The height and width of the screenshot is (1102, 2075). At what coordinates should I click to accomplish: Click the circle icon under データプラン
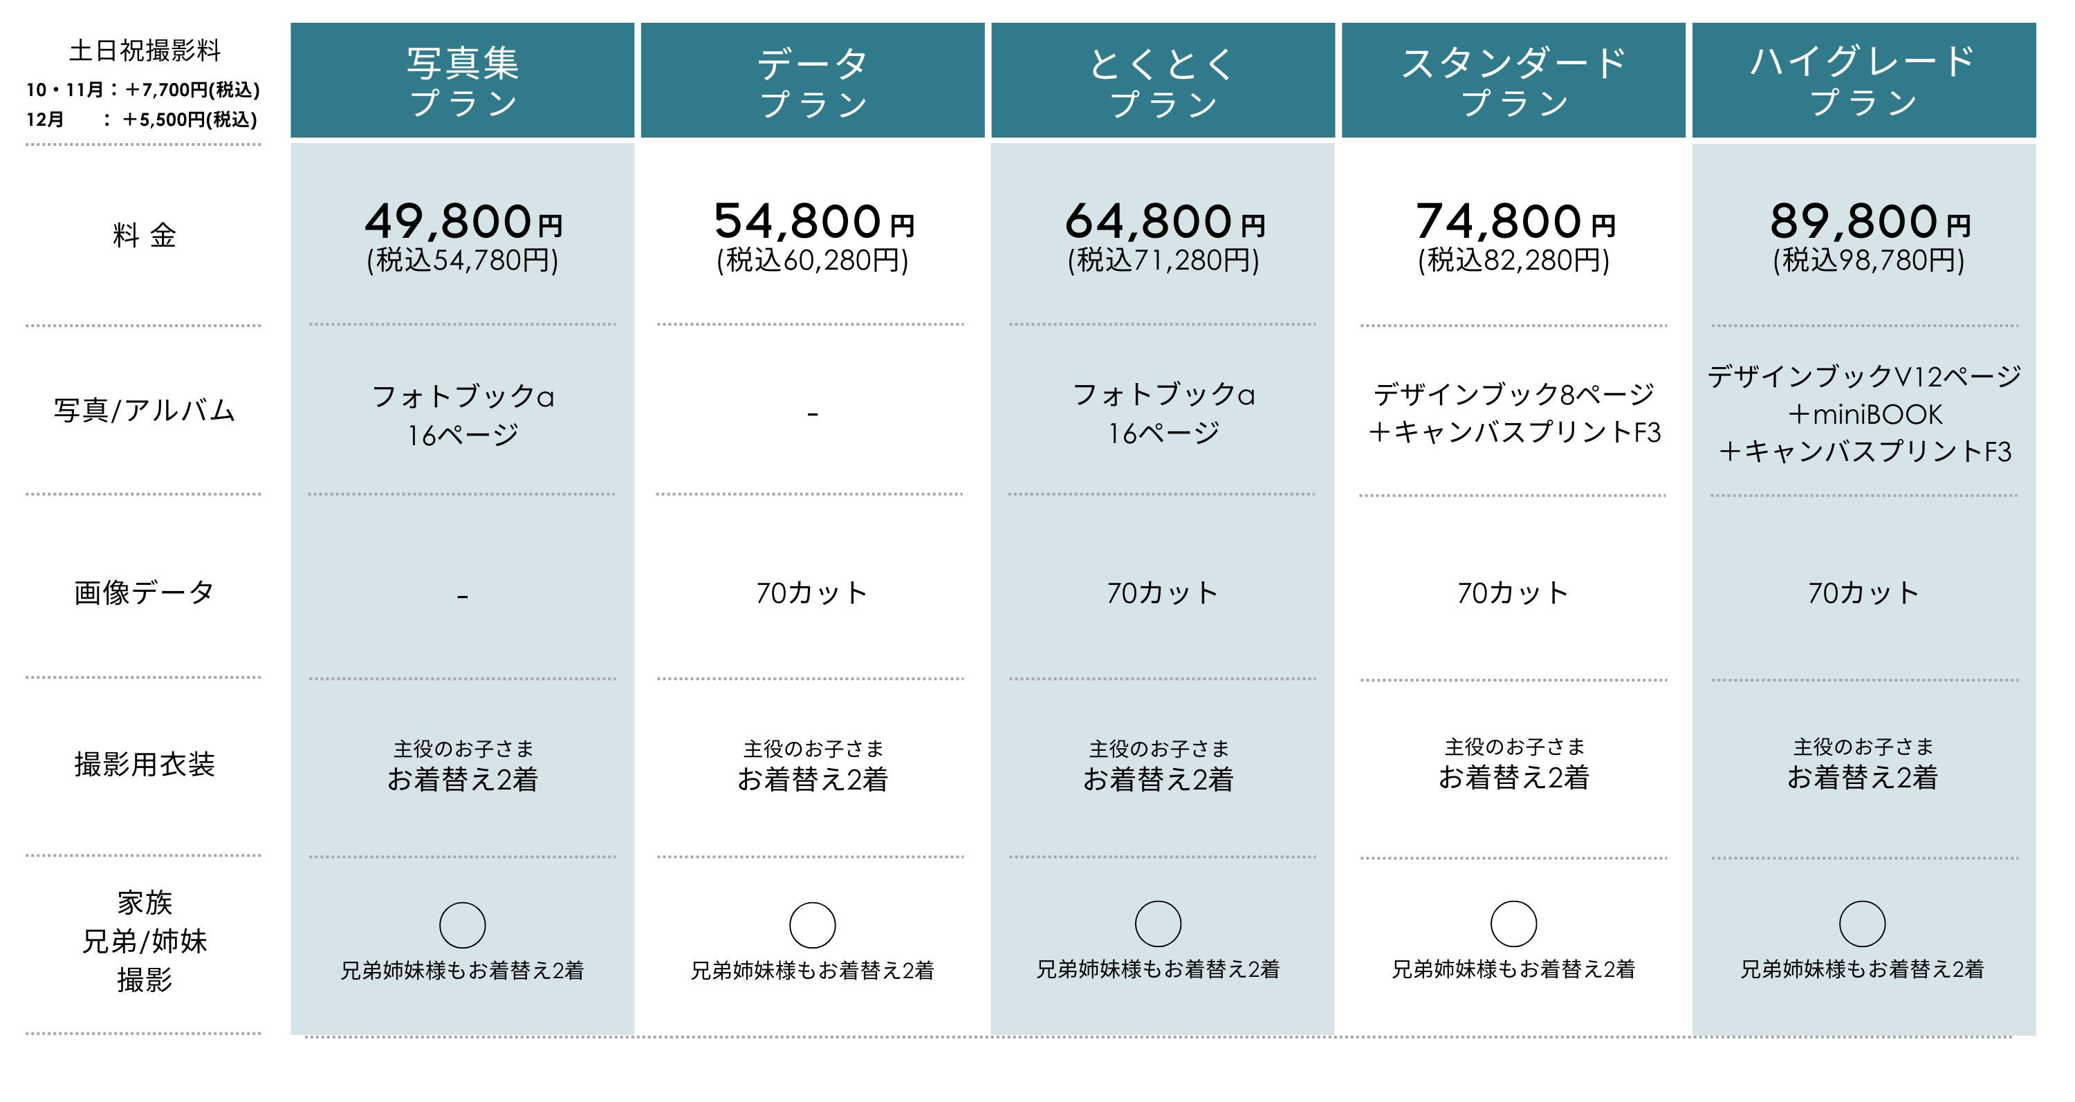coord(812,925)
